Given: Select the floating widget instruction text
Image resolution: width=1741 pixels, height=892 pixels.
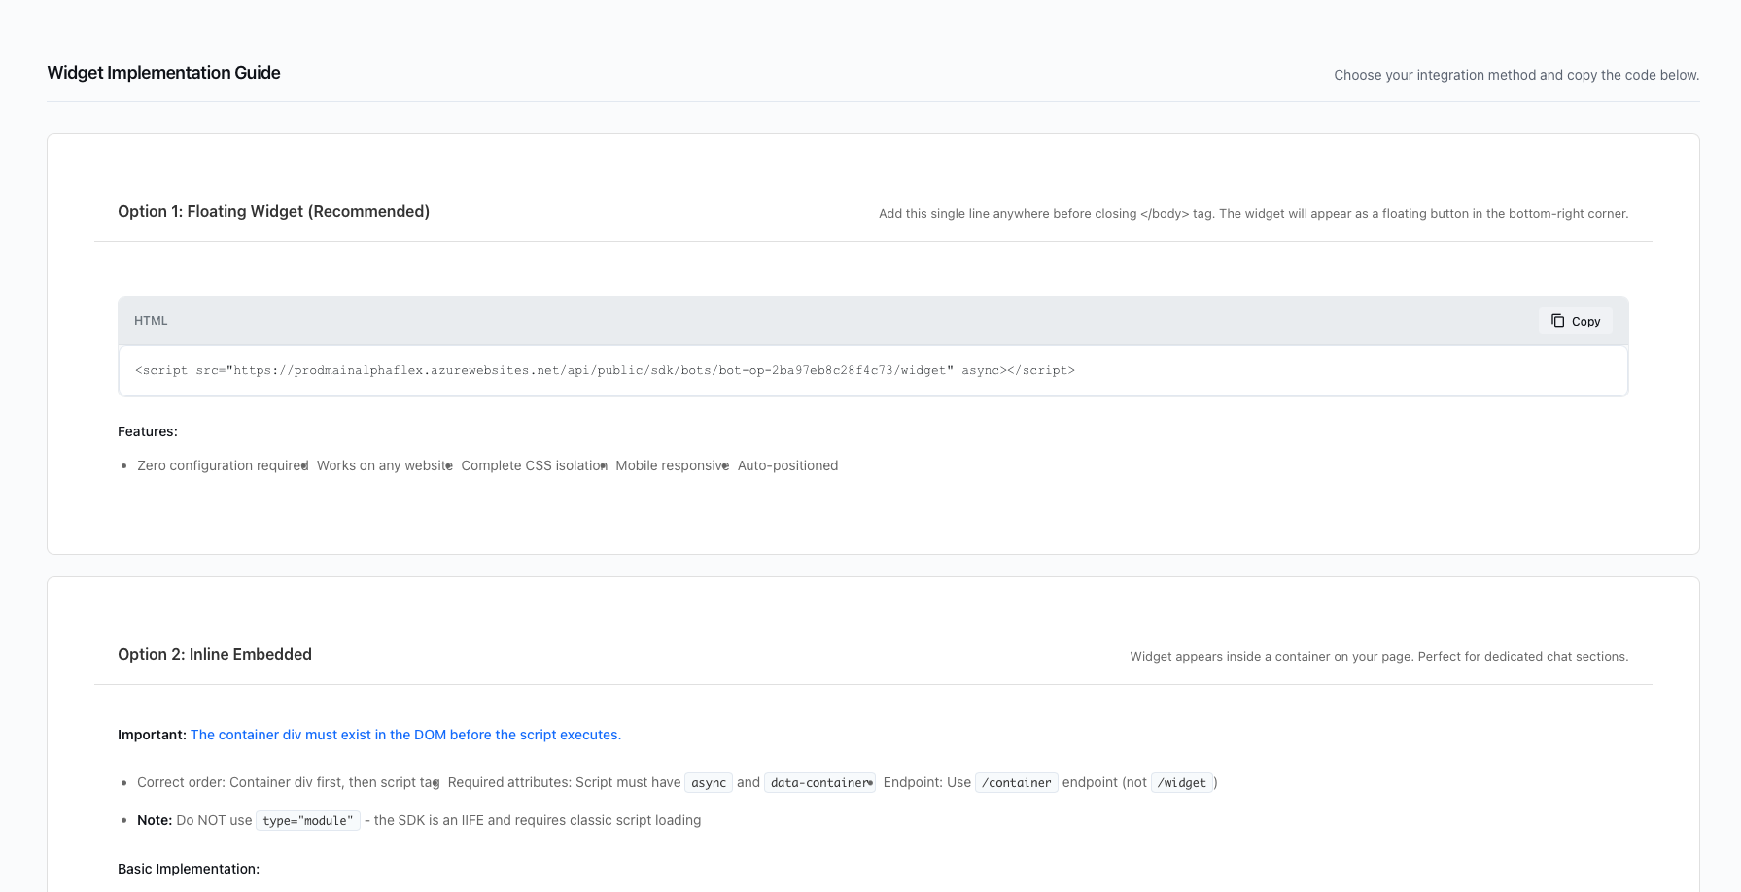Looking at the screenshot, I should 1252,213.
